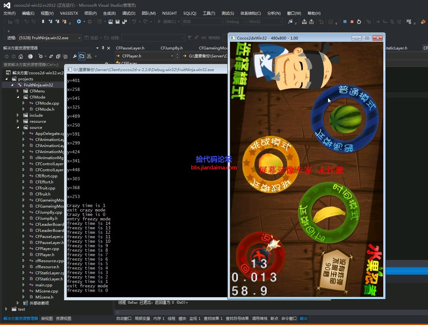428x325 pixels.
Task: Pause debugging (Break All)
Action: pyautogui.click(x=345, y=21)
